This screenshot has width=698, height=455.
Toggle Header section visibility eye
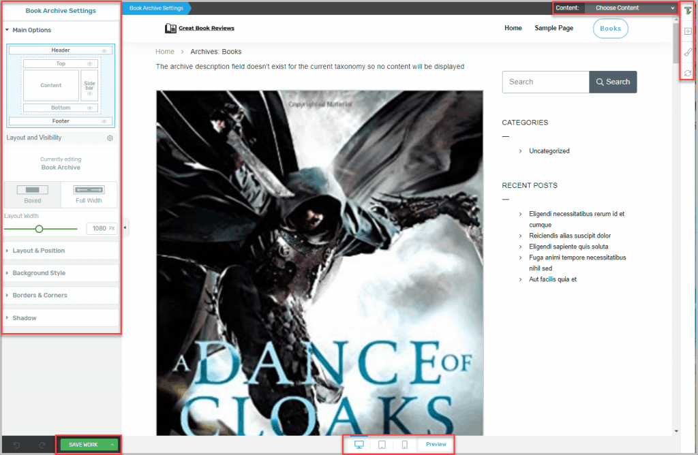[104, 50]
